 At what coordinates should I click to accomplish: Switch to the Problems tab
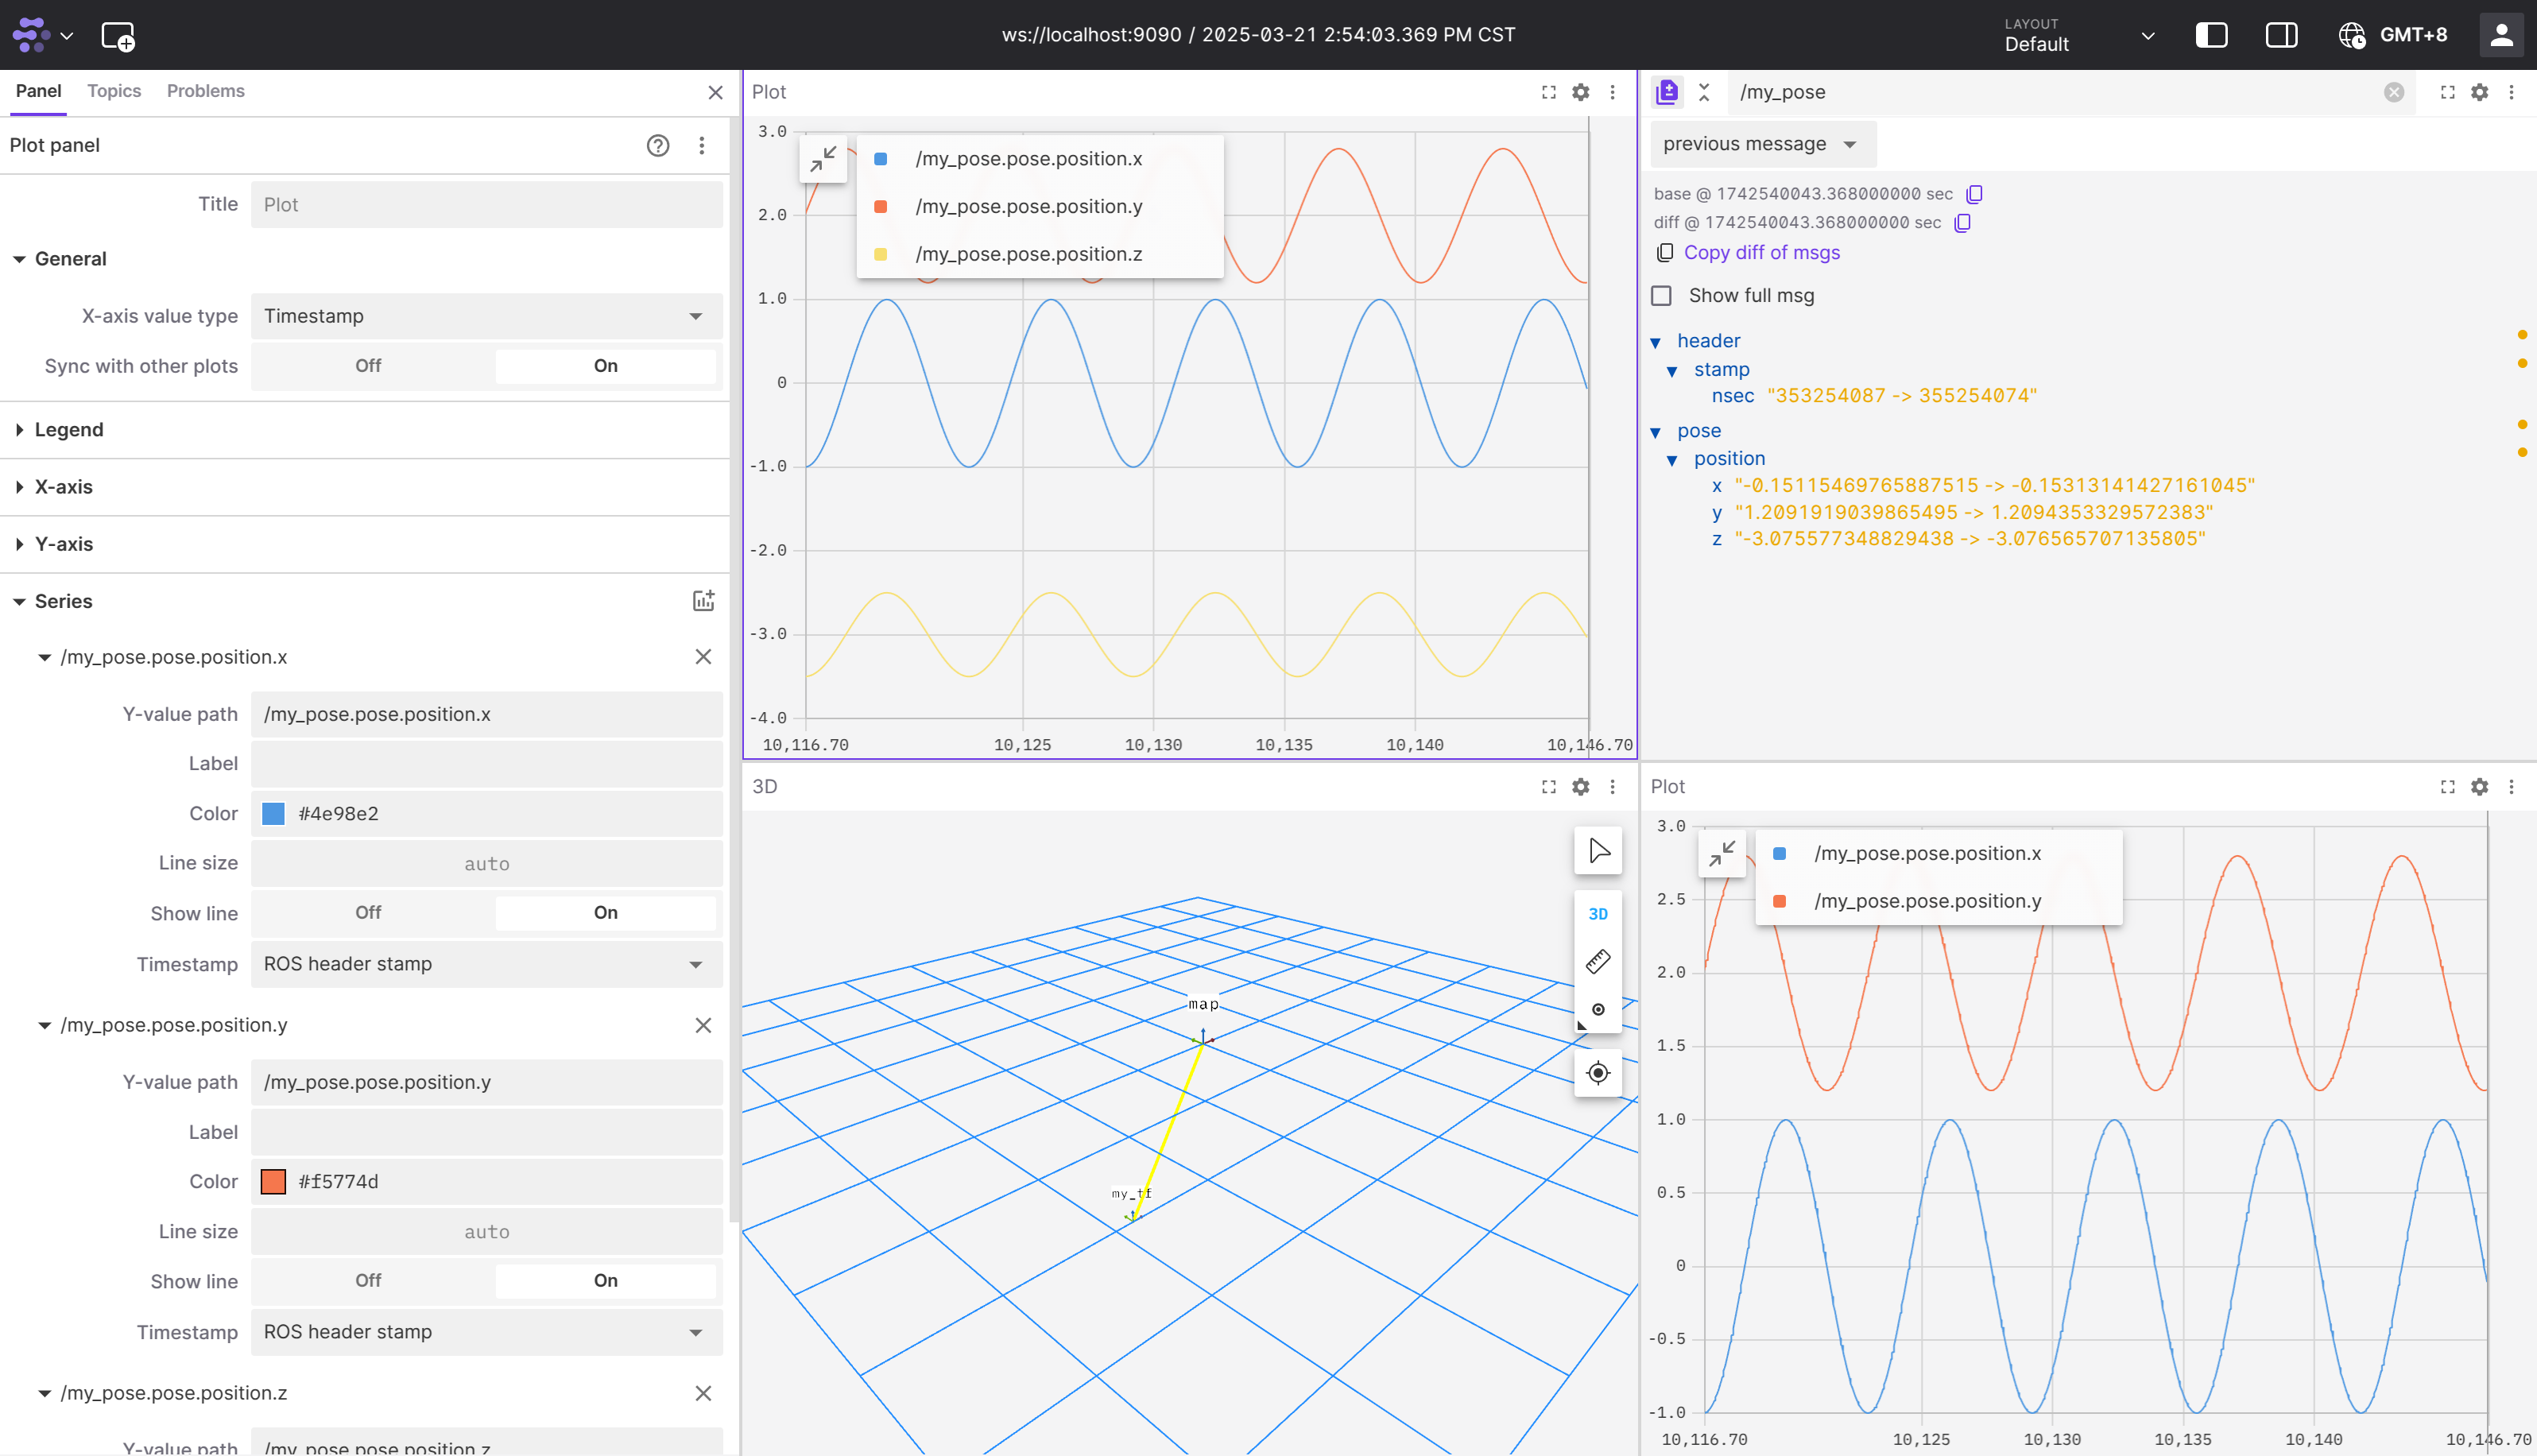[x=205, y=91]
